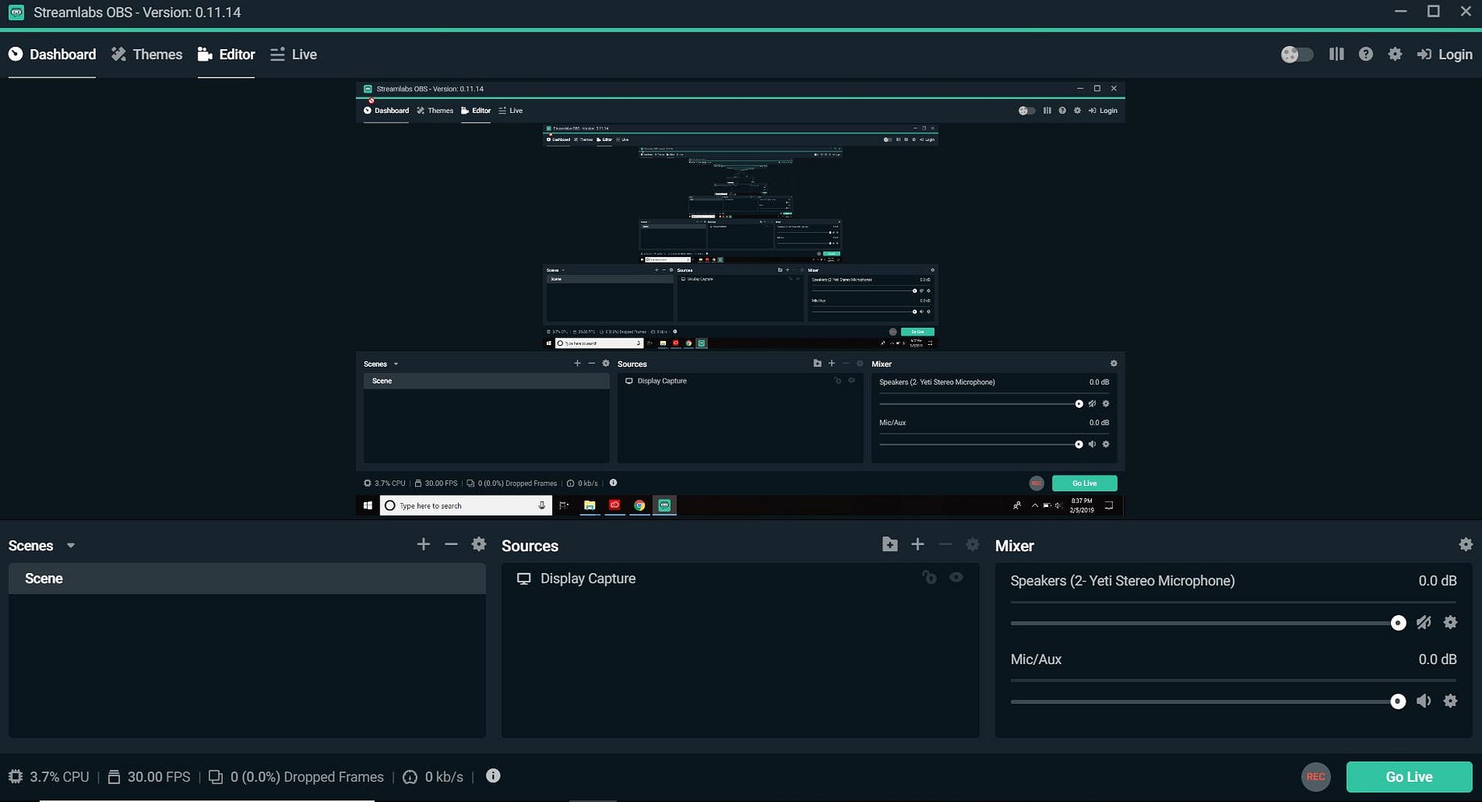Image resolution: width=1482 pixels, height=802 pixels.
Task: Remove selected source minus icon
Action: (x=945, y=544)
